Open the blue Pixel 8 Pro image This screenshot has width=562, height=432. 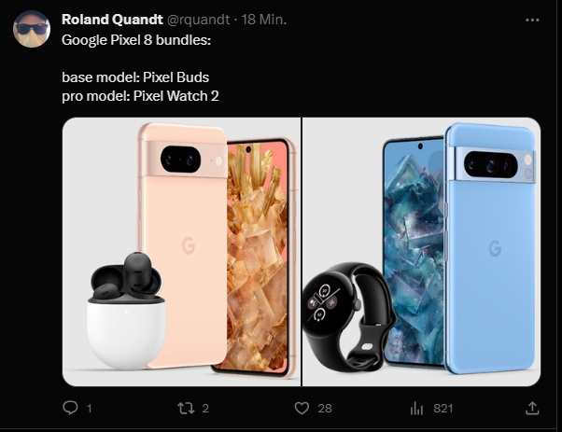pos(422,252)
